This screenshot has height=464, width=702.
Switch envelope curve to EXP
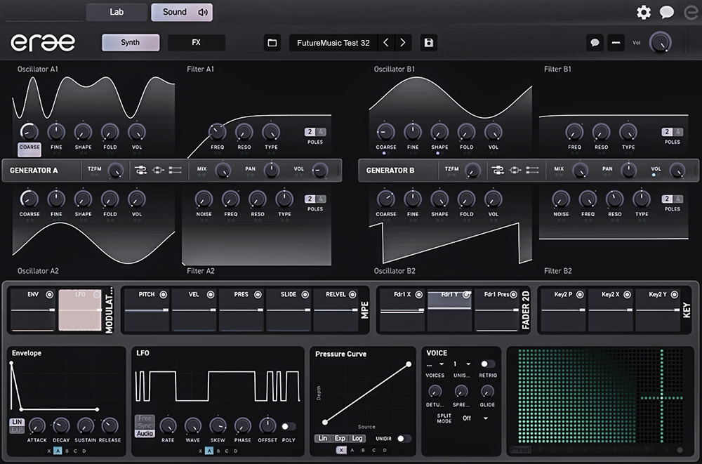pyautogui.click(x=17, y=430)
